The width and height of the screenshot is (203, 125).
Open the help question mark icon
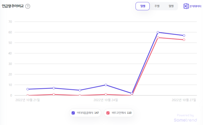(x=28, y=6)
